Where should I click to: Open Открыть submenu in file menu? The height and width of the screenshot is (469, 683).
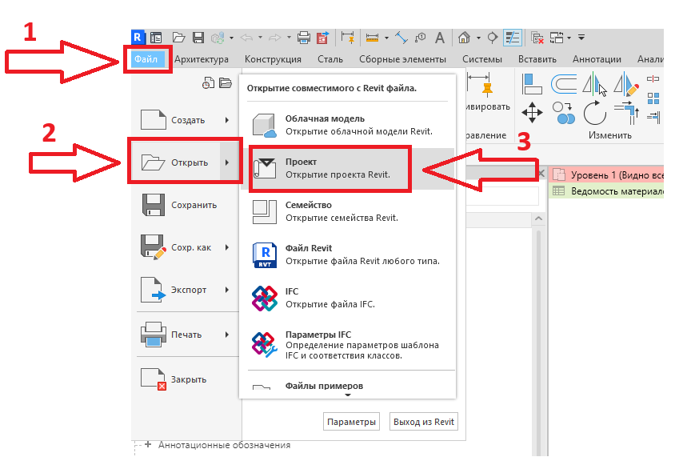tap(186, 162)
